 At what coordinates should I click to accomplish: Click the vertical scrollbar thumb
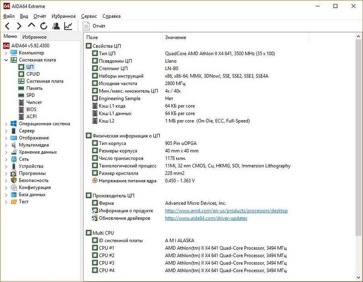pyautogui.click(x=359, y=138)
